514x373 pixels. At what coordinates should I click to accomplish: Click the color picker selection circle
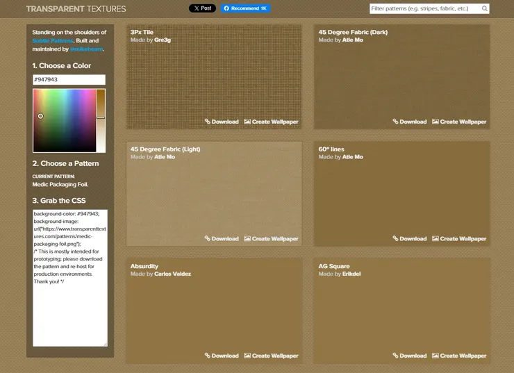[x=40, y=116]
